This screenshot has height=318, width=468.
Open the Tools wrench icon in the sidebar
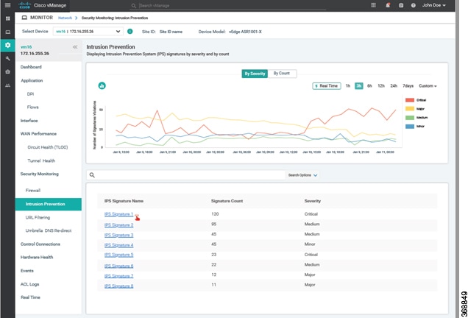(x=8, y=59)
